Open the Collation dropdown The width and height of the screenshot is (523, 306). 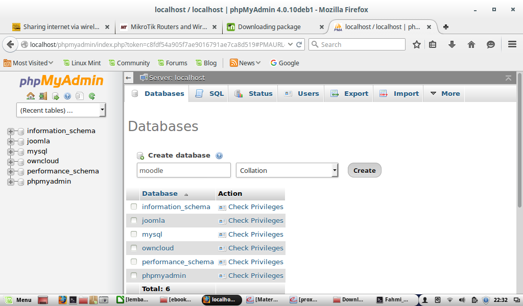[287, 170]
